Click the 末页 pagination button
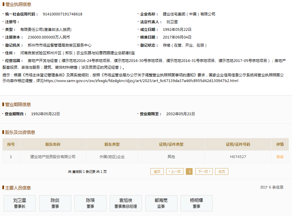The height and width of the screenshot is (216, 292). coord(221,171)
